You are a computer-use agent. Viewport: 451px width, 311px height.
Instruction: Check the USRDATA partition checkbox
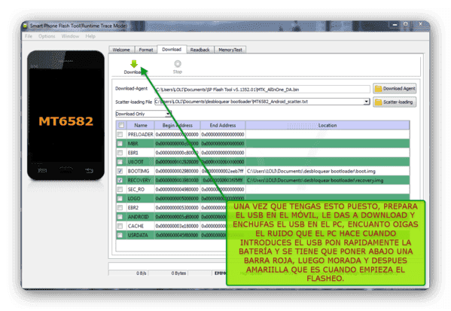click(120, 236)
